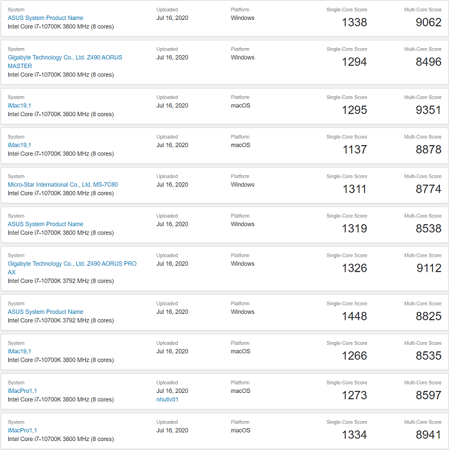Open ASUS System Product Name result scoring 1448

click(x=45, y=312)
